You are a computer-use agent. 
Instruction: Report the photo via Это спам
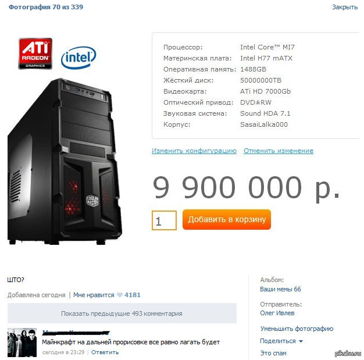click(x=273, y=353)
